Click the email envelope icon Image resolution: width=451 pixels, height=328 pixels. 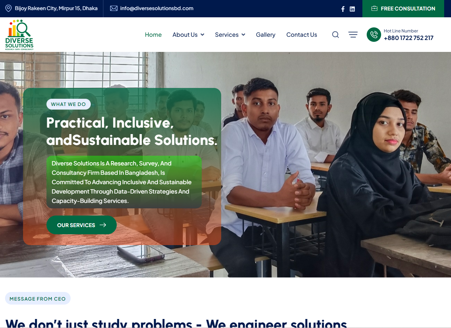(114, 8)
